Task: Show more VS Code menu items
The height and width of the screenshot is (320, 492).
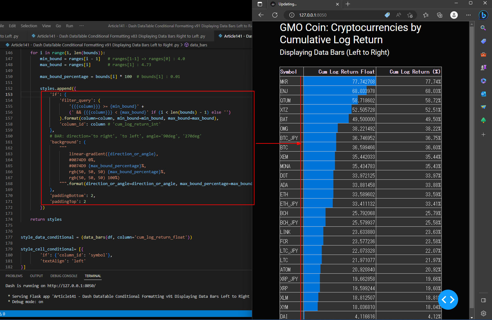Action: point(82,26)
